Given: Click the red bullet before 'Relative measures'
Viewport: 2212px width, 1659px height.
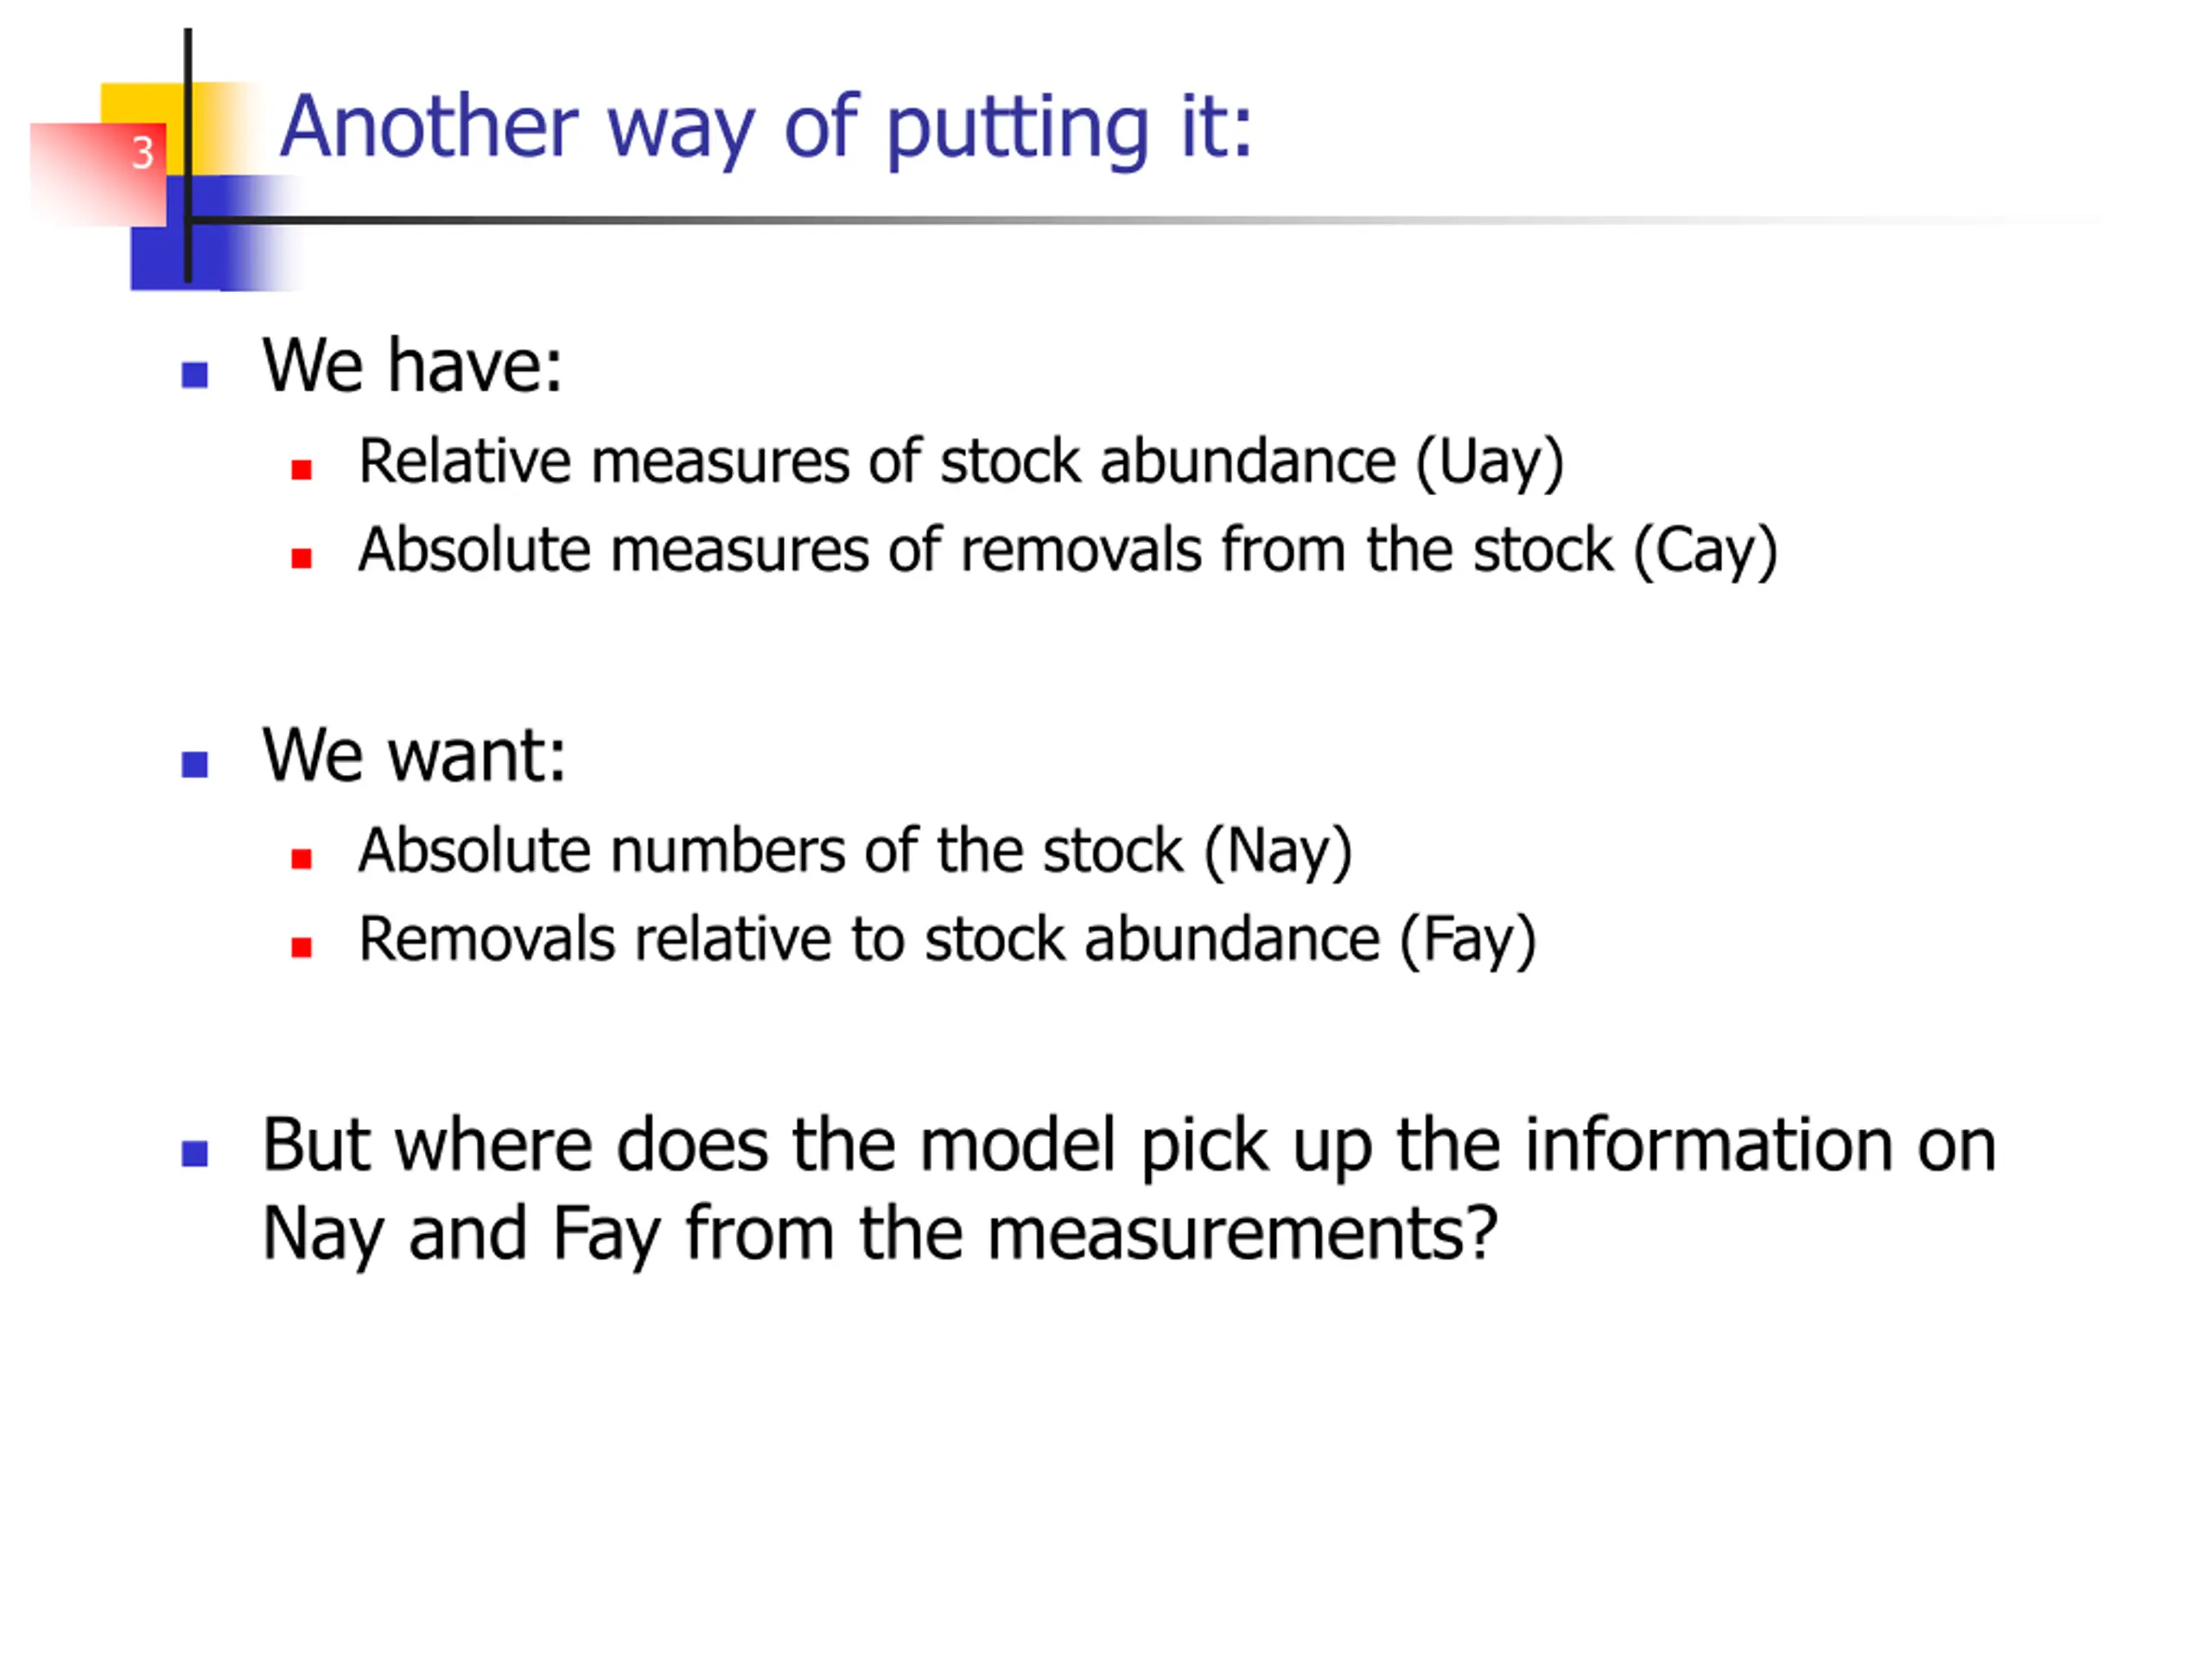Looking at the screenshot, I should (x=301, y=470).
